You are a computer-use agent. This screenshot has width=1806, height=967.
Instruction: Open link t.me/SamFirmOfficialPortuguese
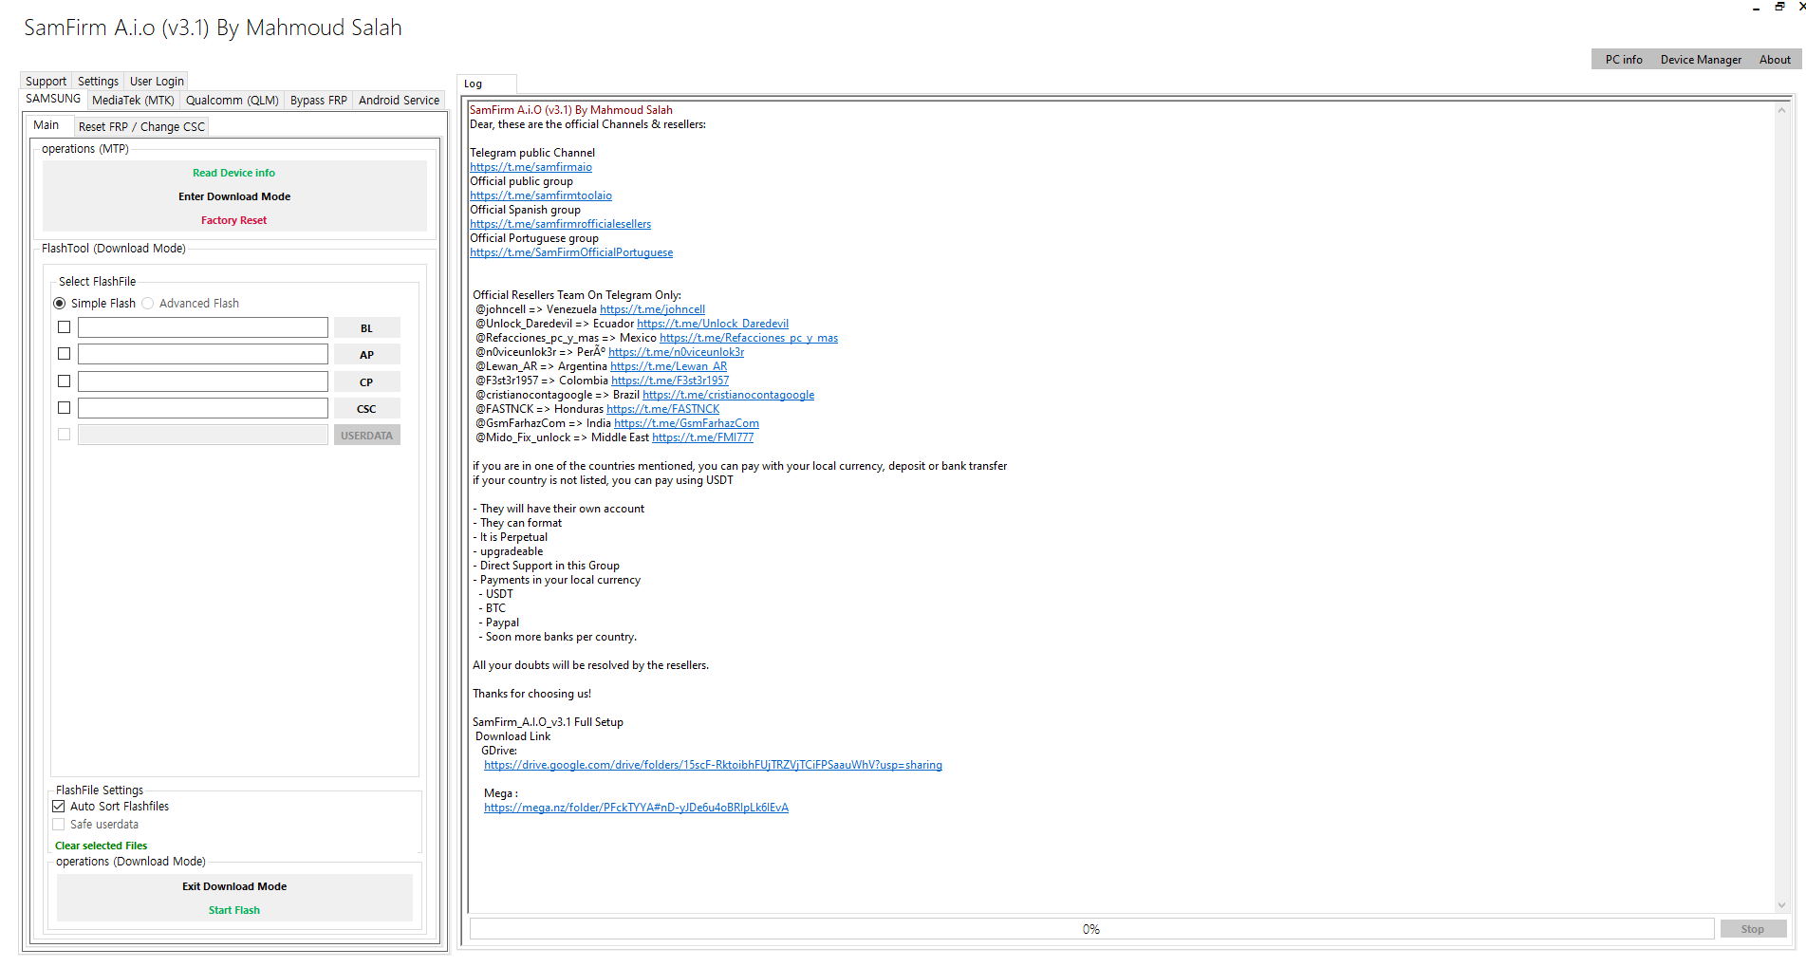point(571,252)
